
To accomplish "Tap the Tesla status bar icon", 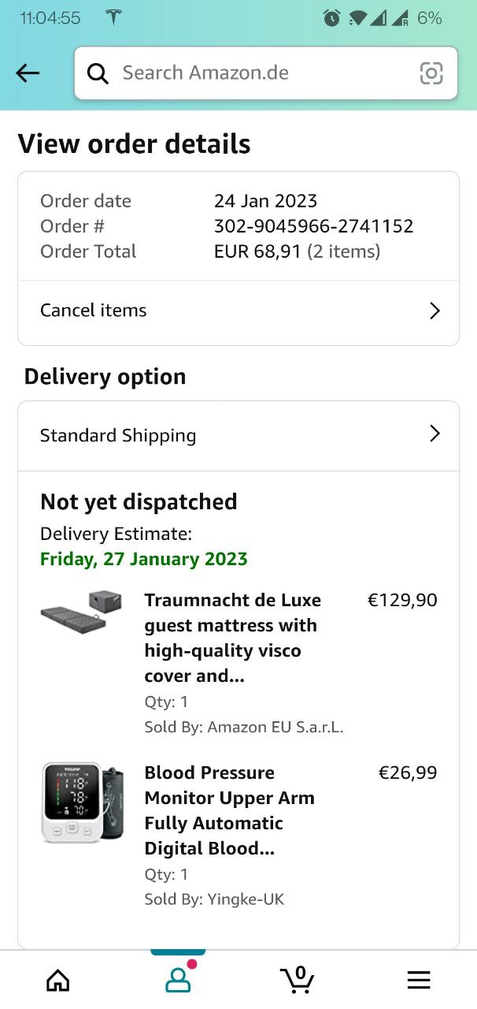I will pyautogui.click(x=113, y=18).
